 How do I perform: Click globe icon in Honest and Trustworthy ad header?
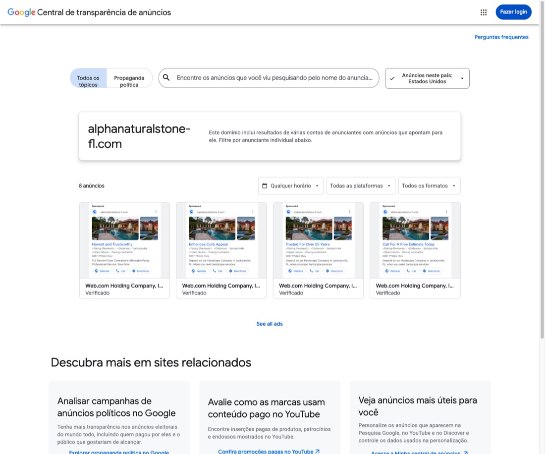(95, 212)
